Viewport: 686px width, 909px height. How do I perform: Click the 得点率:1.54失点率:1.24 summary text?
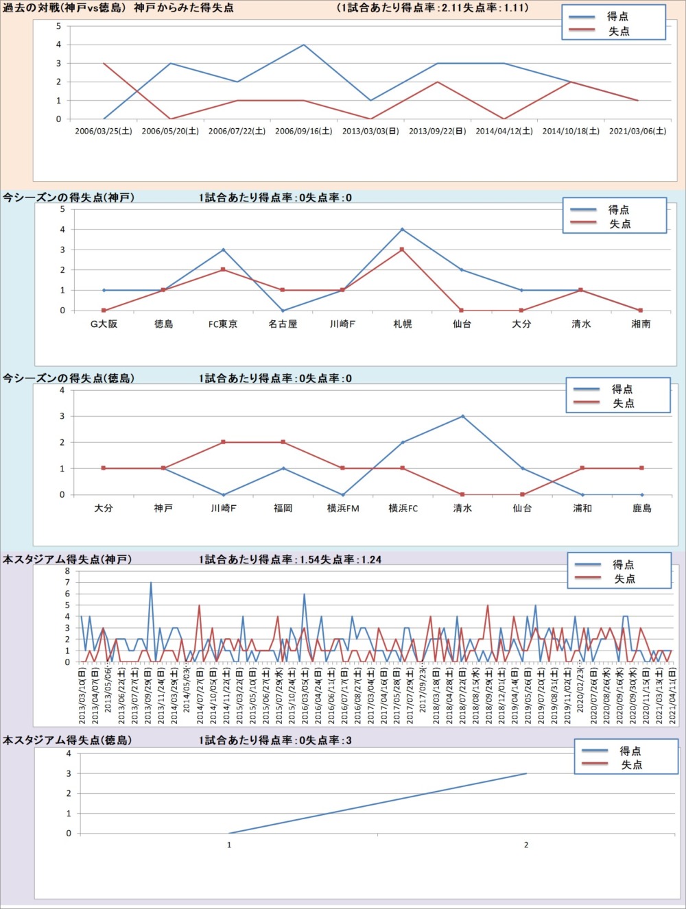tap(289, 559)
